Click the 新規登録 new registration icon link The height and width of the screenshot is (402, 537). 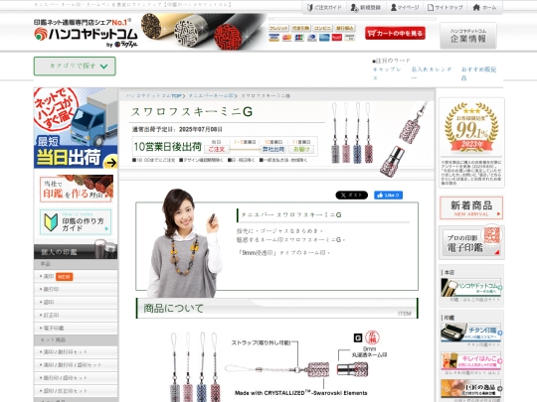pyautogui.click(x=365, y=7)
